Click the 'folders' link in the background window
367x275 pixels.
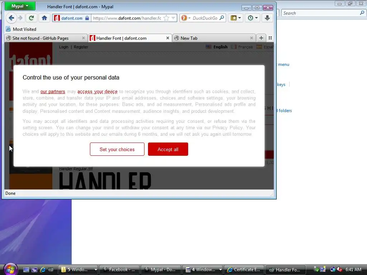(x=285, y=111)
